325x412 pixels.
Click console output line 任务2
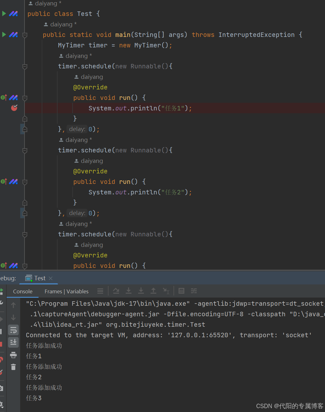click(x=34, y=377)
